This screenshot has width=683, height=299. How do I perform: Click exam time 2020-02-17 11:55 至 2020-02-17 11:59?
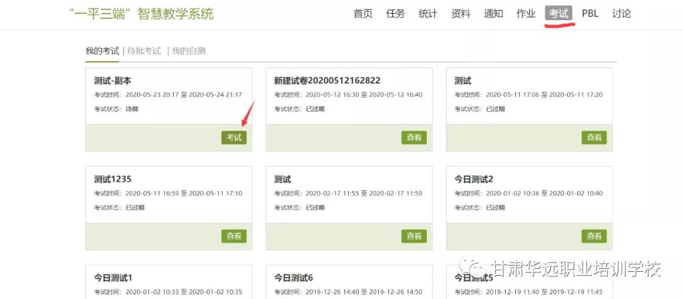(x=364, y=194)
